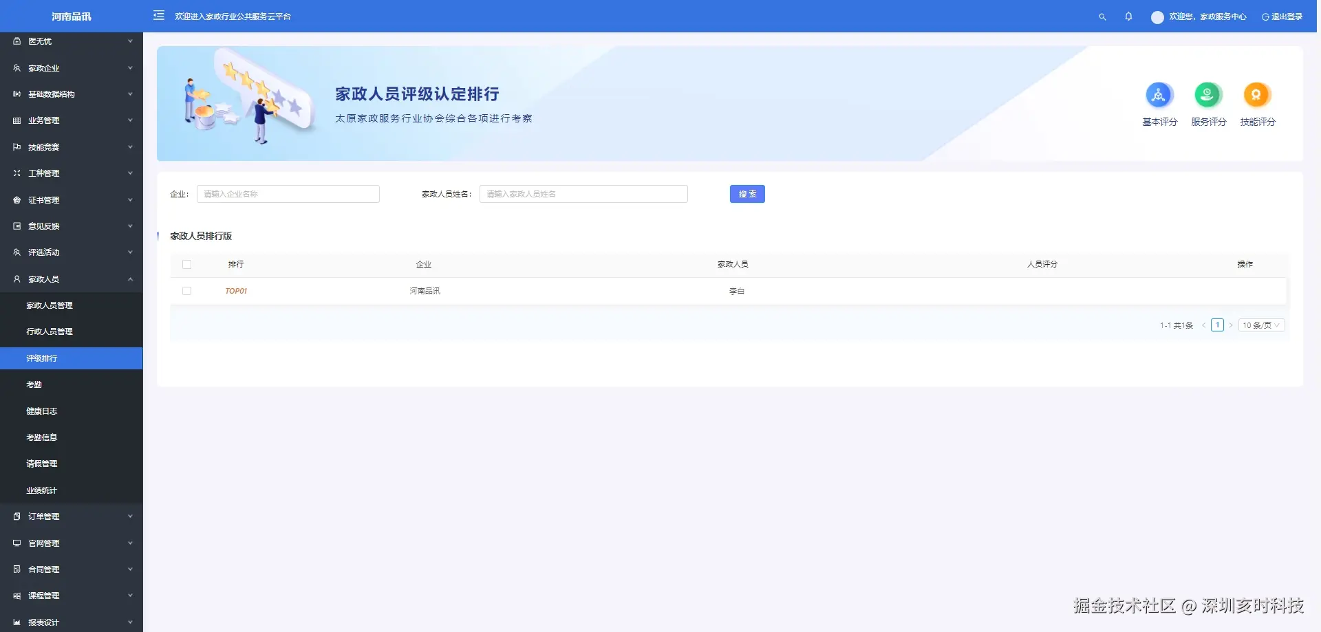Image resolution: width=1321 pixels, height=632 pixels.
Task: Click the 意见反馈 sidebar icon
Action: point(17,226)
